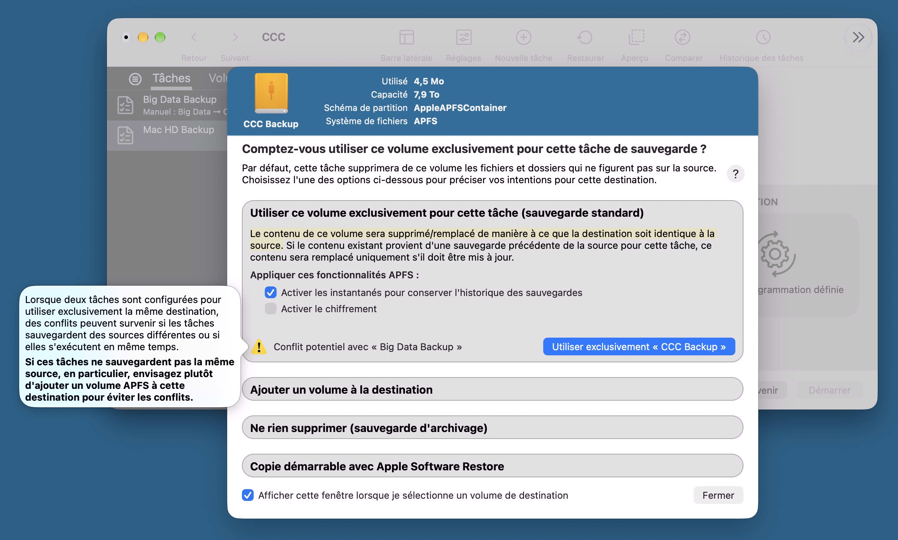Expand toolbar overflow double chevron
Screen dimensions: 898x540
coord(858,37)
